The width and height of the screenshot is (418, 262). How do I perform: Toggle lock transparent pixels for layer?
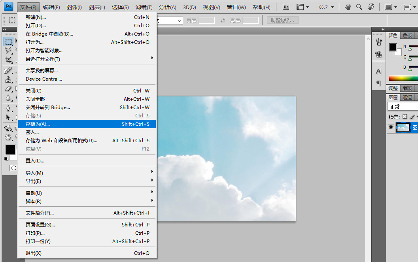tap(405, 117)
